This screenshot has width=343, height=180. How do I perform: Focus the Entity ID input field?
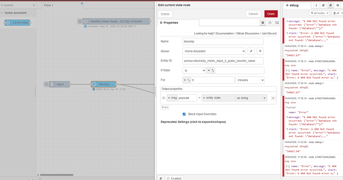coord(223,61)
